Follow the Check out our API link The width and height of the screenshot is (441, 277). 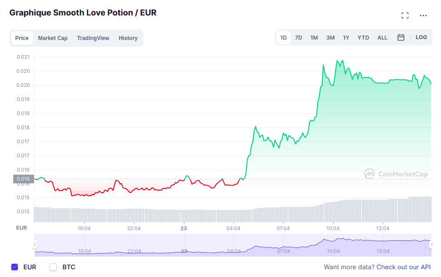click(403, 267)
